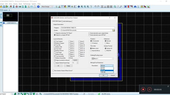The image size is (170, 95).
Task: Click the None layers button
Action: tap(68, 66)
